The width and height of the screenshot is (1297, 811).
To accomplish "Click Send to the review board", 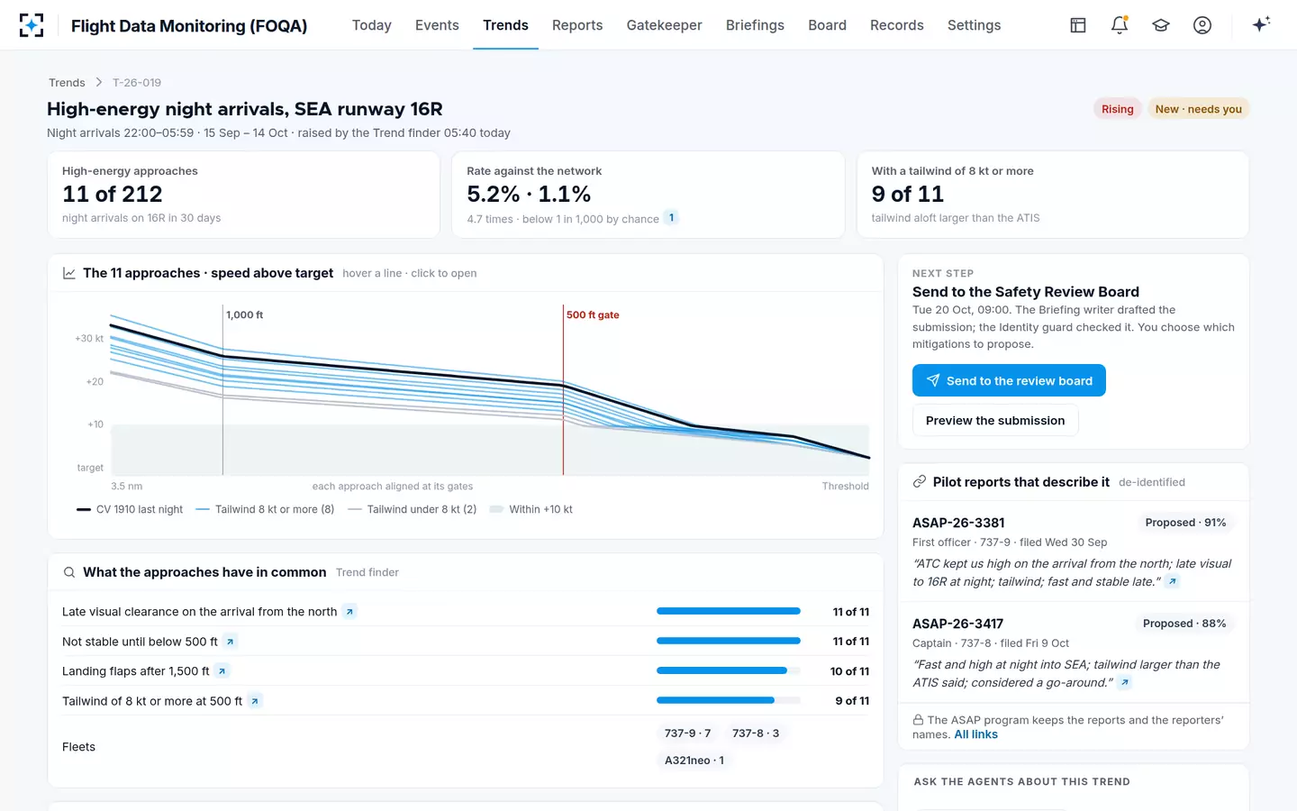I will 1009,380.
